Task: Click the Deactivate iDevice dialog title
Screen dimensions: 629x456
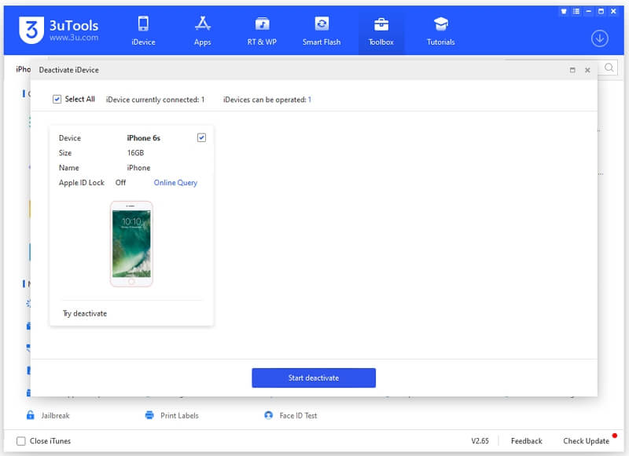Action: click(68, 70)
